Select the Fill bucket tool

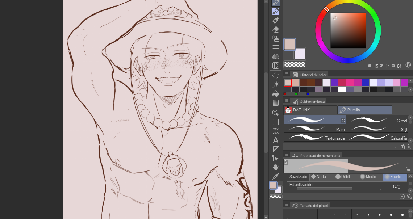[275, 94]
